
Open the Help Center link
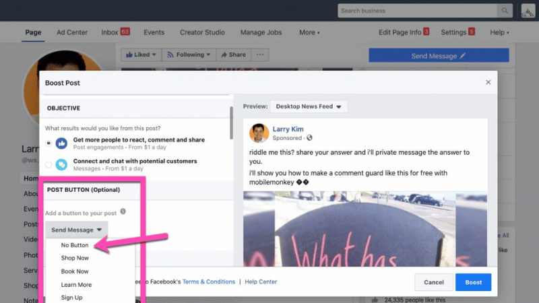point(261,281)
